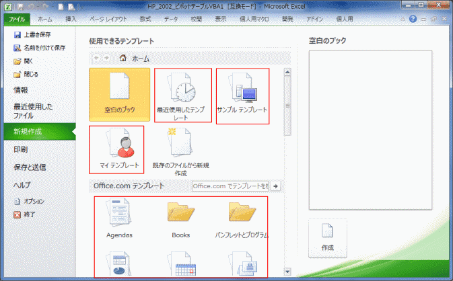This screenshot has height=281, width=453.
Task: Switch to ページ レイアウト tab
Action: click(108, 19)
